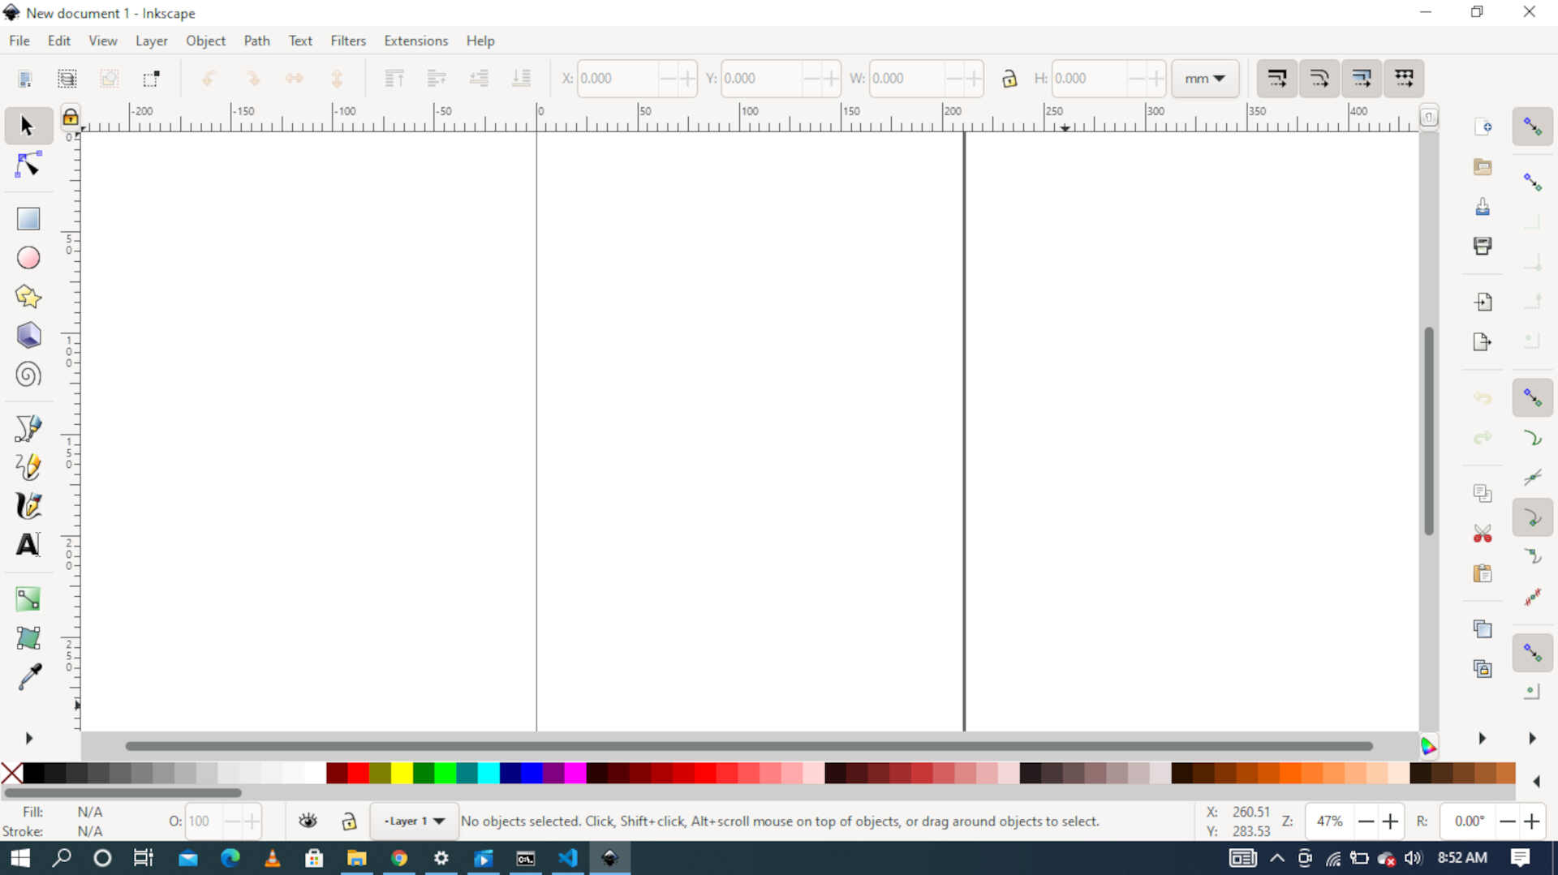
Task: Toggle current layer visibility eye
Action: tap(308, 821)
